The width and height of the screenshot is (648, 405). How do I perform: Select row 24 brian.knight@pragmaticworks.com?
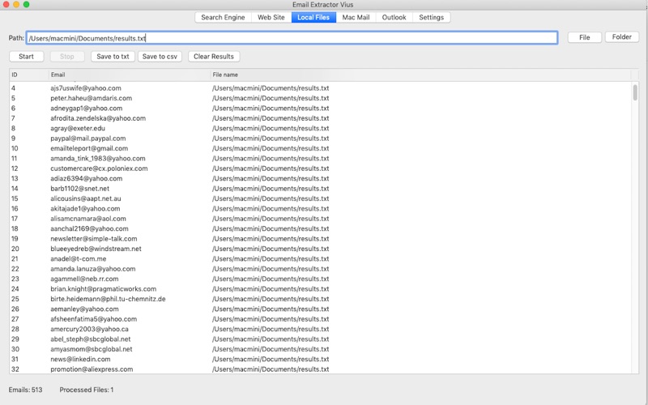point(321,289)
